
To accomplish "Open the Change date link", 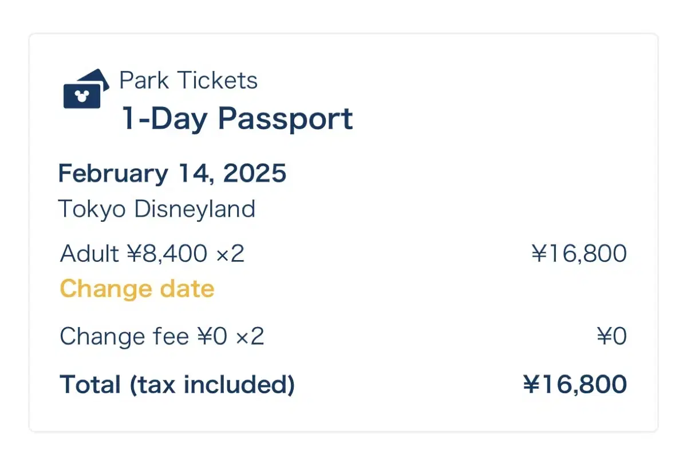I will (x=137, y=289).
